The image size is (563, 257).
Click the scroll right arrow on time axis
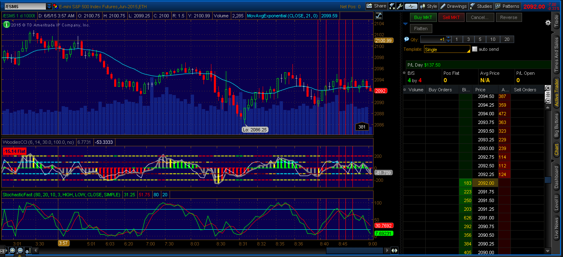tap(388, 250)
